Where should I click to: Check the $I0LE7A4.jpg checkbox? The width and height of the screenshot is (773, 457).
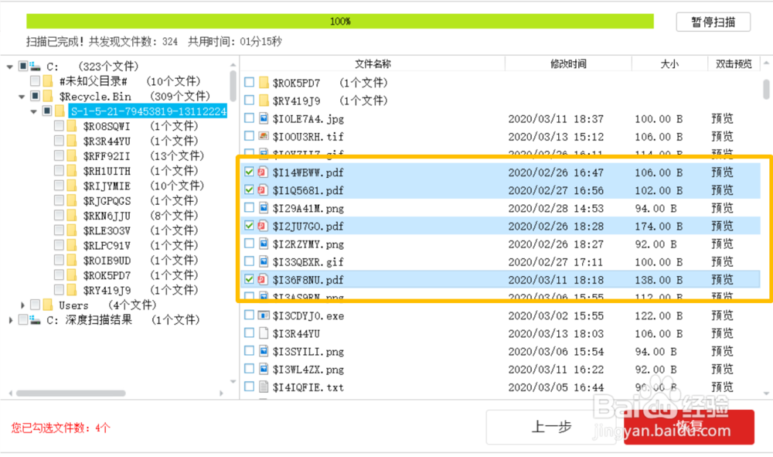coord(250,118)
